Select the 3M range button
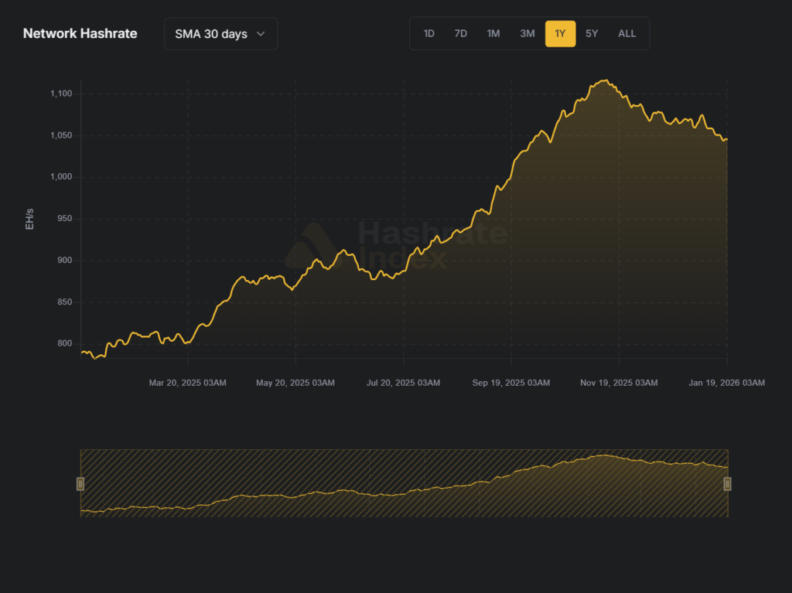The height and width of the screenshot is (593, 792). click(x=527, y=34)
